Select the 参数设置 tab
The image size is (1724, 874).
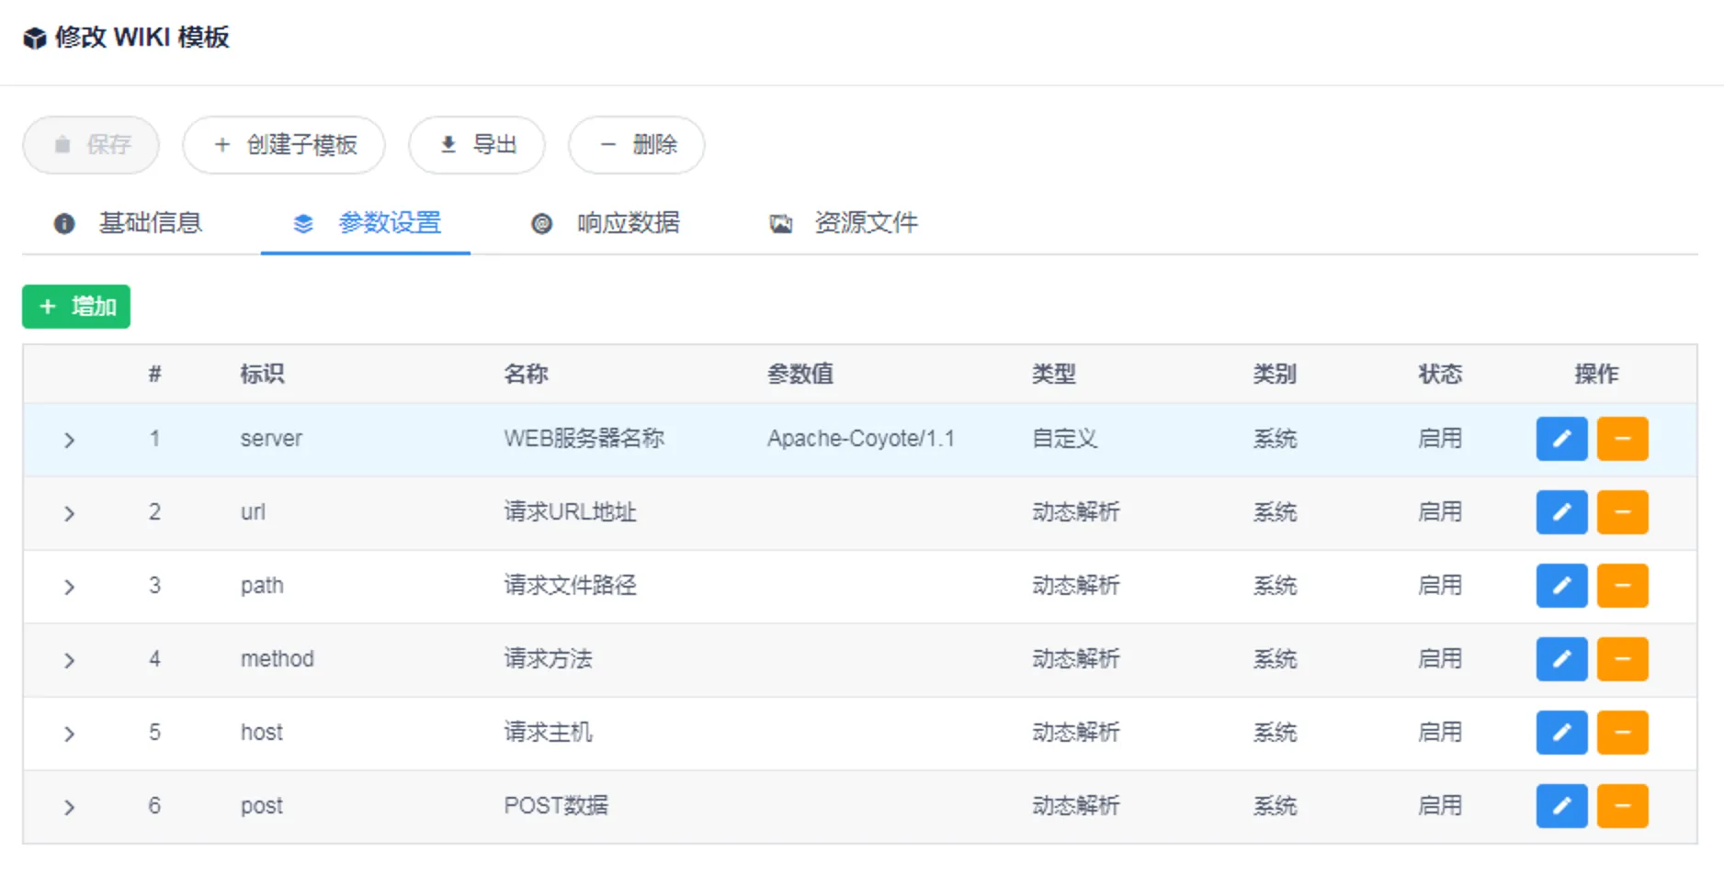coord(366,223)
